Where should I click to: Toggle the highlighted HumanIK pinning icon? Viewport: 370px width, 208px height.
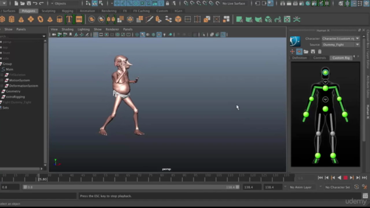[299, 51]
